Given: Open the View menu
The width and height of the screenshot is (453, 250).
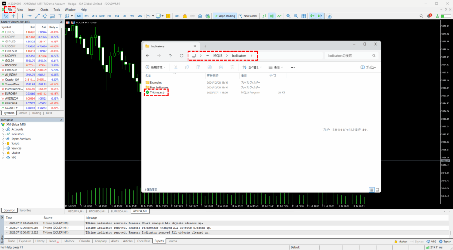Looking at the screenshot, I should pos(20,10).
